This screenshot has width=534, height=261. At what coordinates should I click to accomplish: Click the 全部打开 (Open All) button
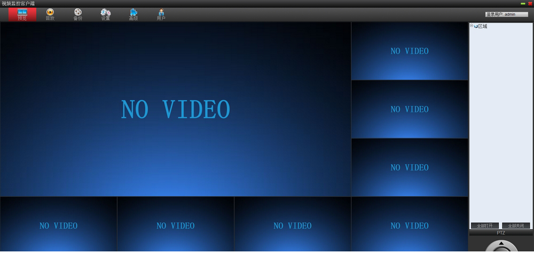click(485, 226)
